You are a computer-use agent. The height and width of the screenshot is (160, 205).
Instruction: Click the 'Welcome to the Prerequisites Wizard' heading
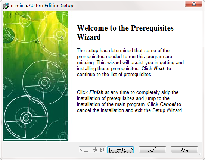point(125,32)
